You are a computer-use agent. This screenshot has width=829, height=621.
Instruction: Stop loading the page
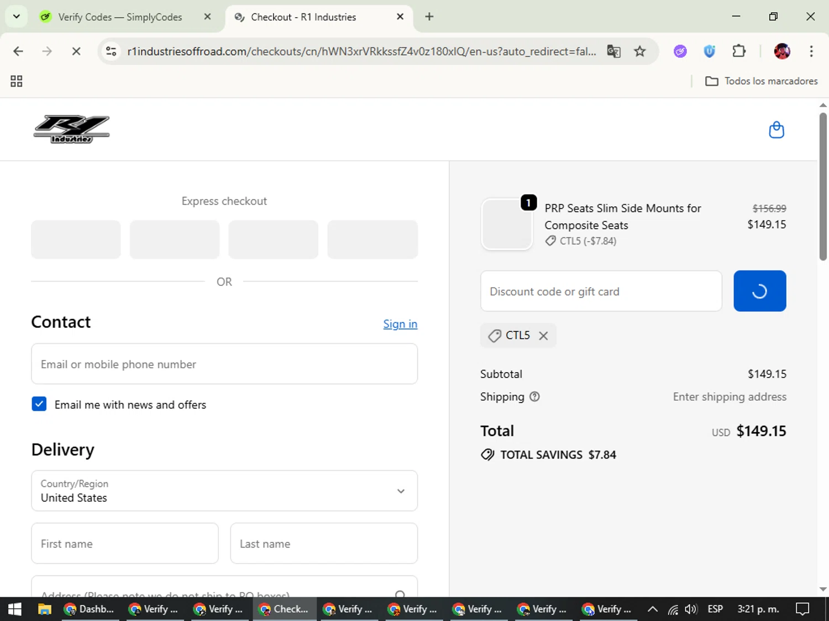click(76, 51)
